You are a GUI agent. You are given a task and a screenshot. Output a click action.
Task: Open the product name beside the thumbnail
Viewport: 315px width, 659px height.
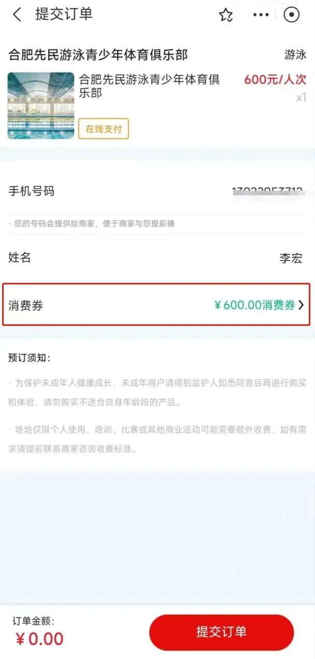point(149,86)
